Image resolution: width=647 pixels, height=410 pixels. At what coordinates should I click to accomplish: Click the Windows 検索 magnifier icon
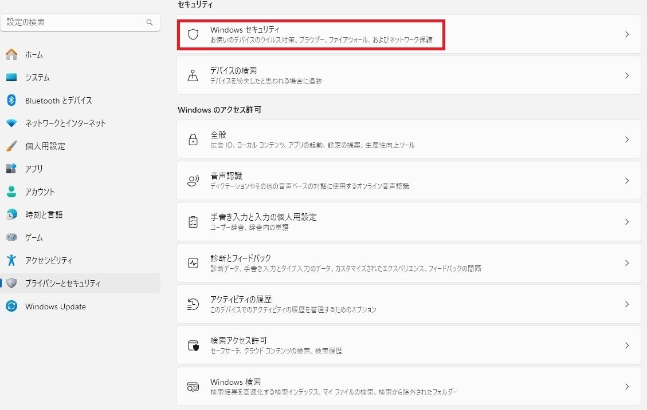click(193, 387)
